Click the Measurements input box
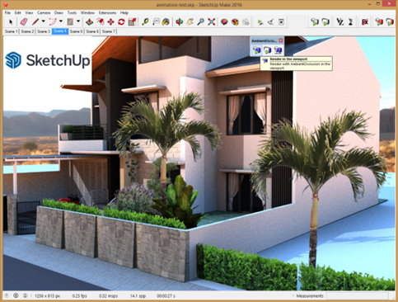The height and width of the screenshot is (302, 398). 357,296
